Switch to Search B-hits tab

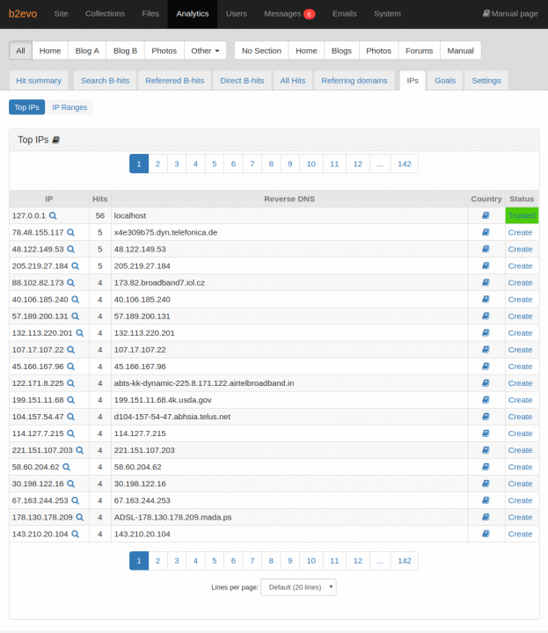click(x=105, y=80)
